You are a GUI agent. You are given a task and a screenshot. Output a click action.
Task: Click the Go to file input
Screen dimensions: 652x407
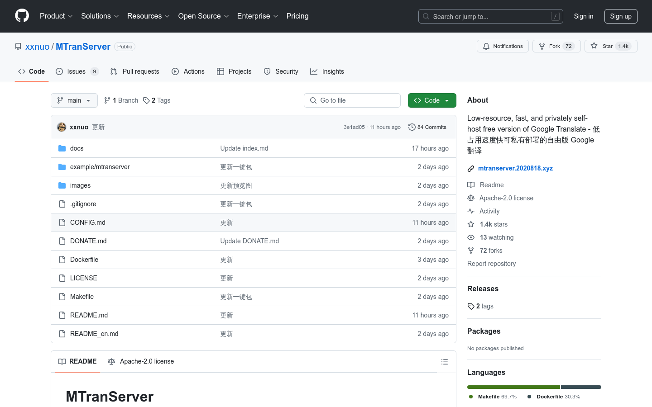[352, 100]
